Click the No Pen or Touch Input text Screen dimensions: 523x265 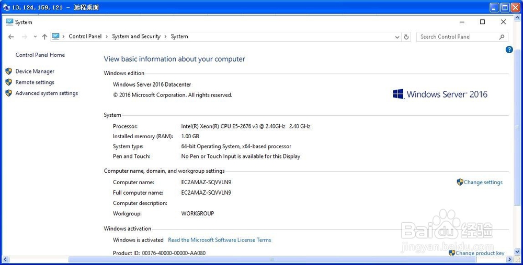coord(241,156)
